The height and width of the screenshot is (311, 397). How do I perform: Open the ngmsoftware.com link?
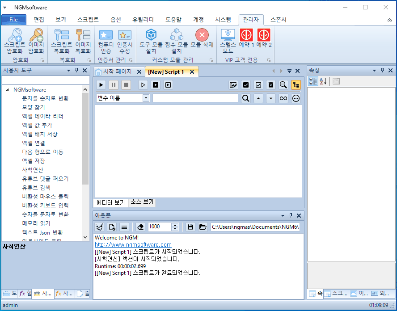133,245
